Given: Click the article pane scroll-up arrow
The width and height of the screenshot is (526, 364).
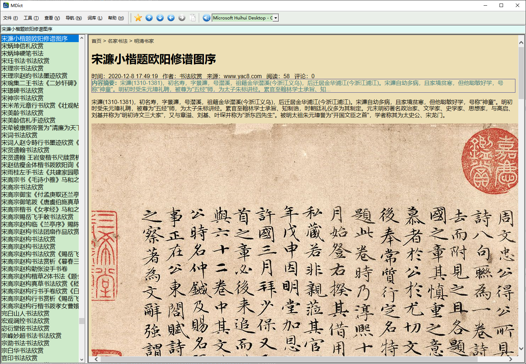Looking at the screenshot, I should [x=521, y=43].
